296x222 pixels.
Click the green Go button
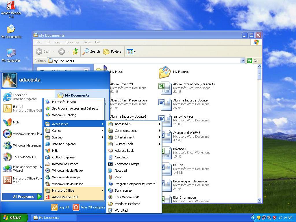(x=252, y=61)
